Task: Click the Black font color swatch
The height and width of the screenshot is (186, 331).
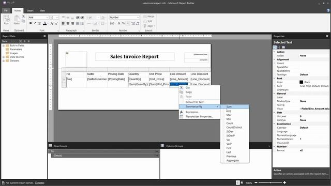Action: pos(301,82)
